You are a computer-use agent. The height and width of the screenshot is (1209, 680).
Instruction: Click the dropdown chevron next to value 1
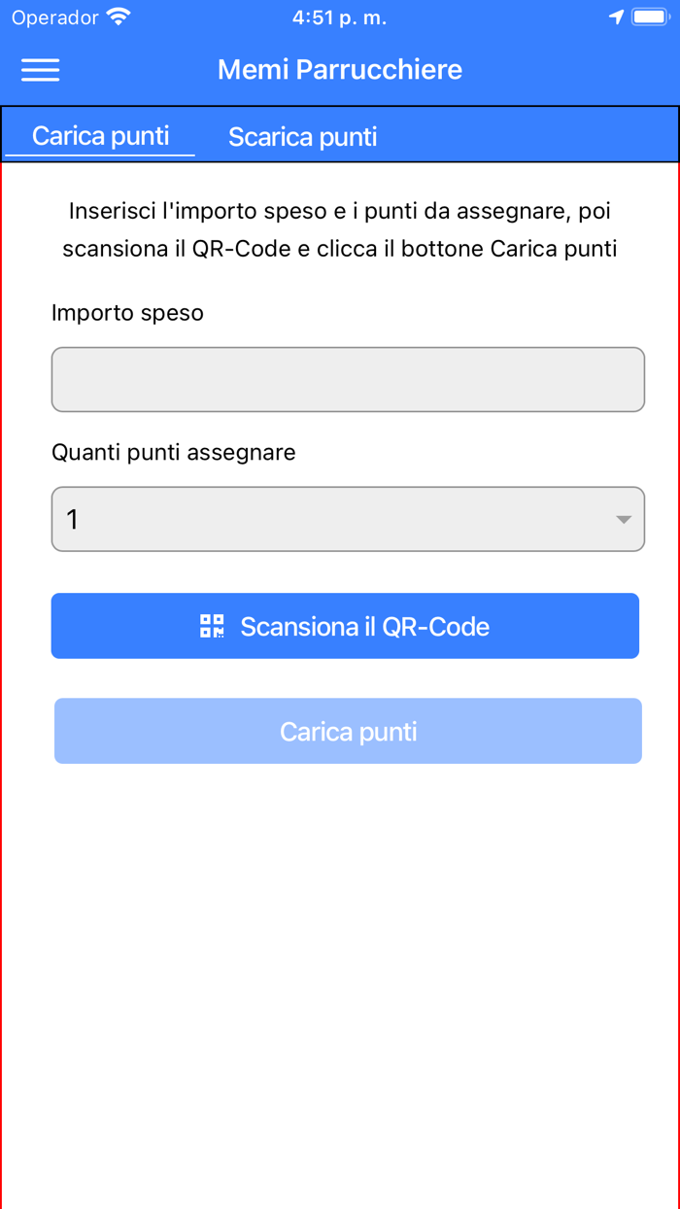(x=623, y=519)
